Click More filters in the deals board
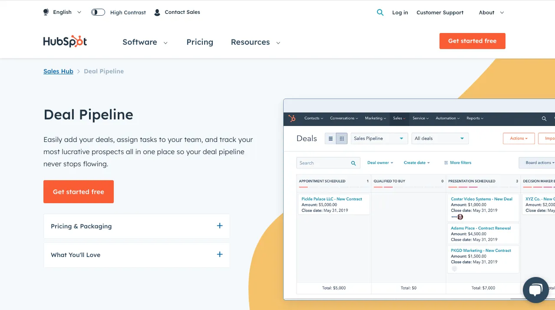 458,163
